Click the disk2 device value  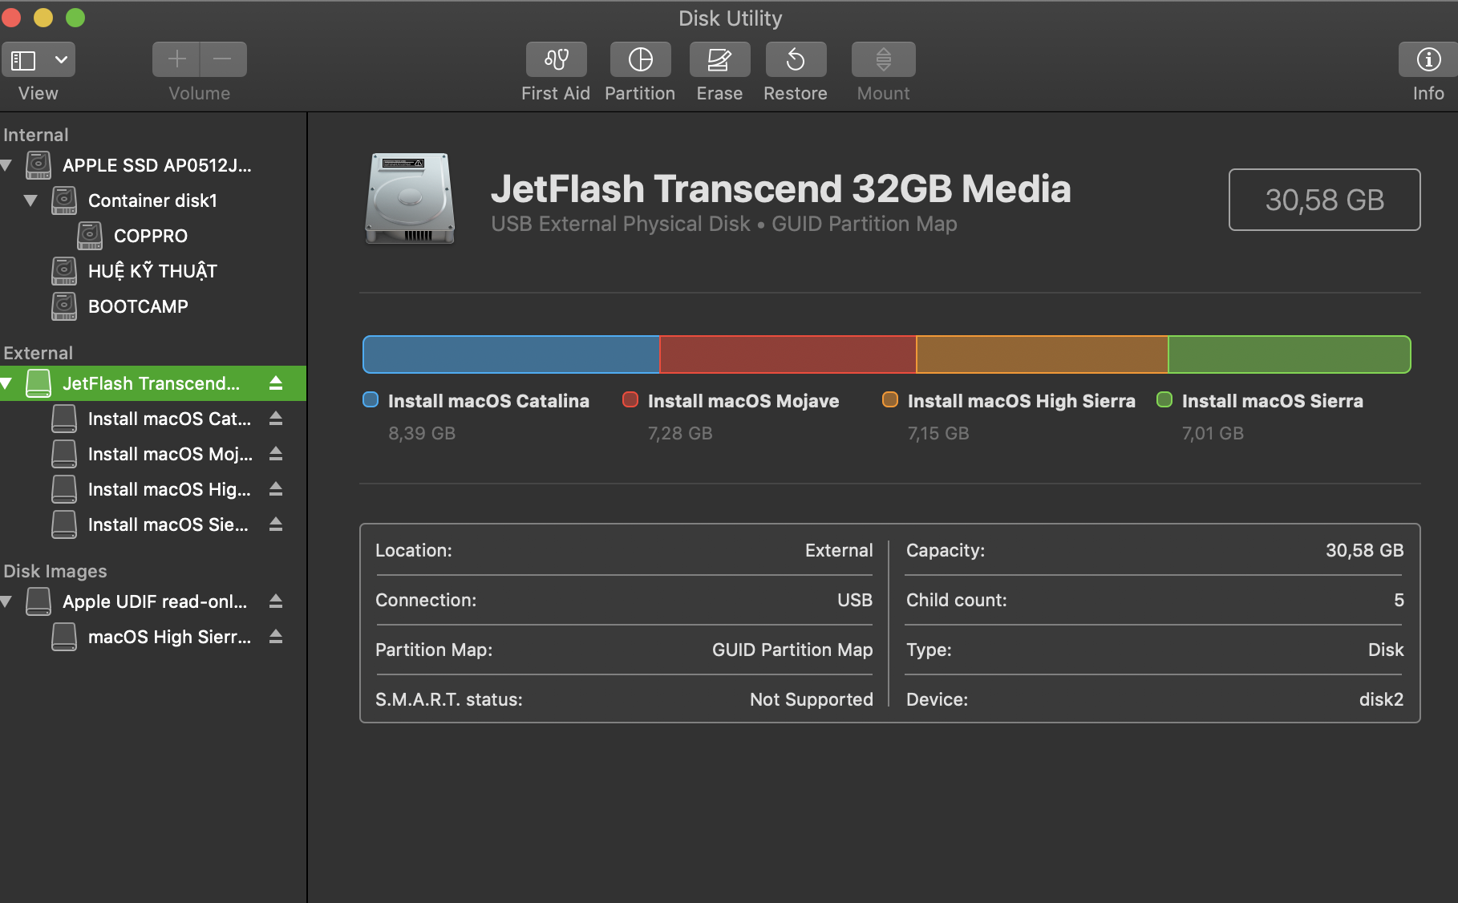pos(1381,699)
